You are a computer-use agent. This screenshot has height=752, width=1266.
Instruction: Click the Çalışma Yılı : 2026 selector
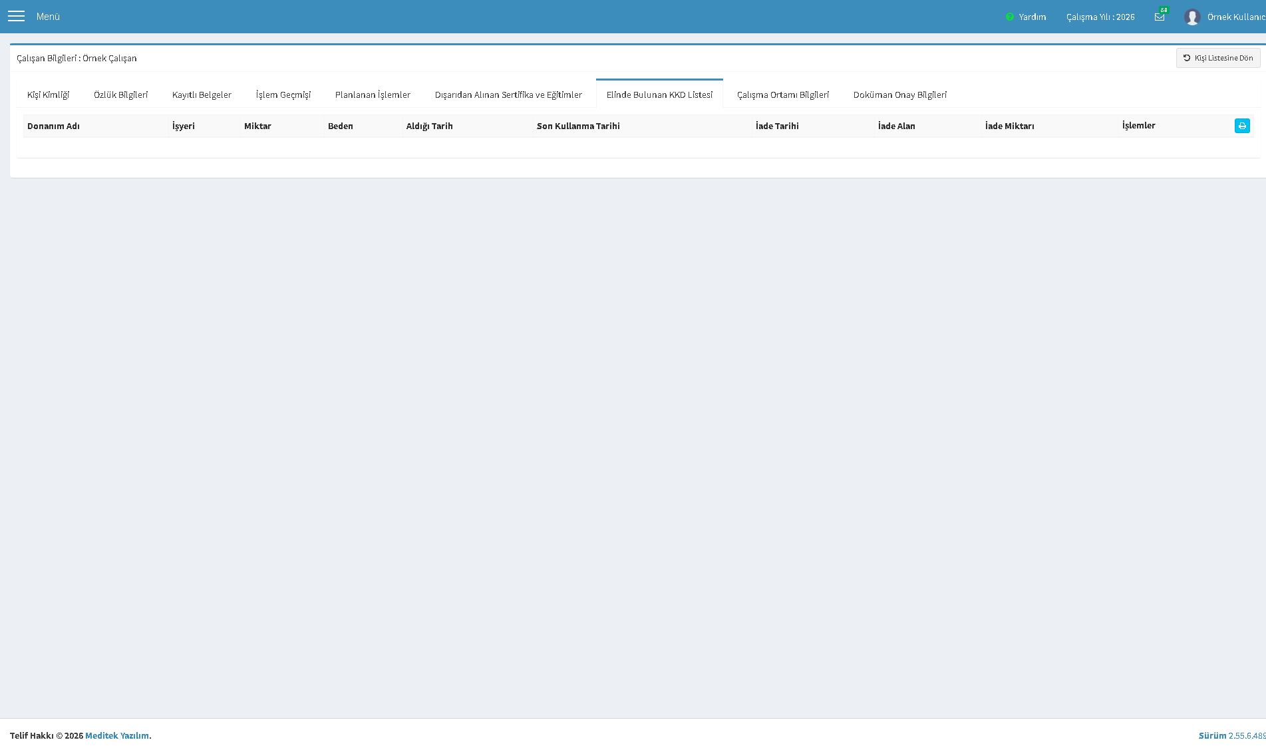[1100, 17]
